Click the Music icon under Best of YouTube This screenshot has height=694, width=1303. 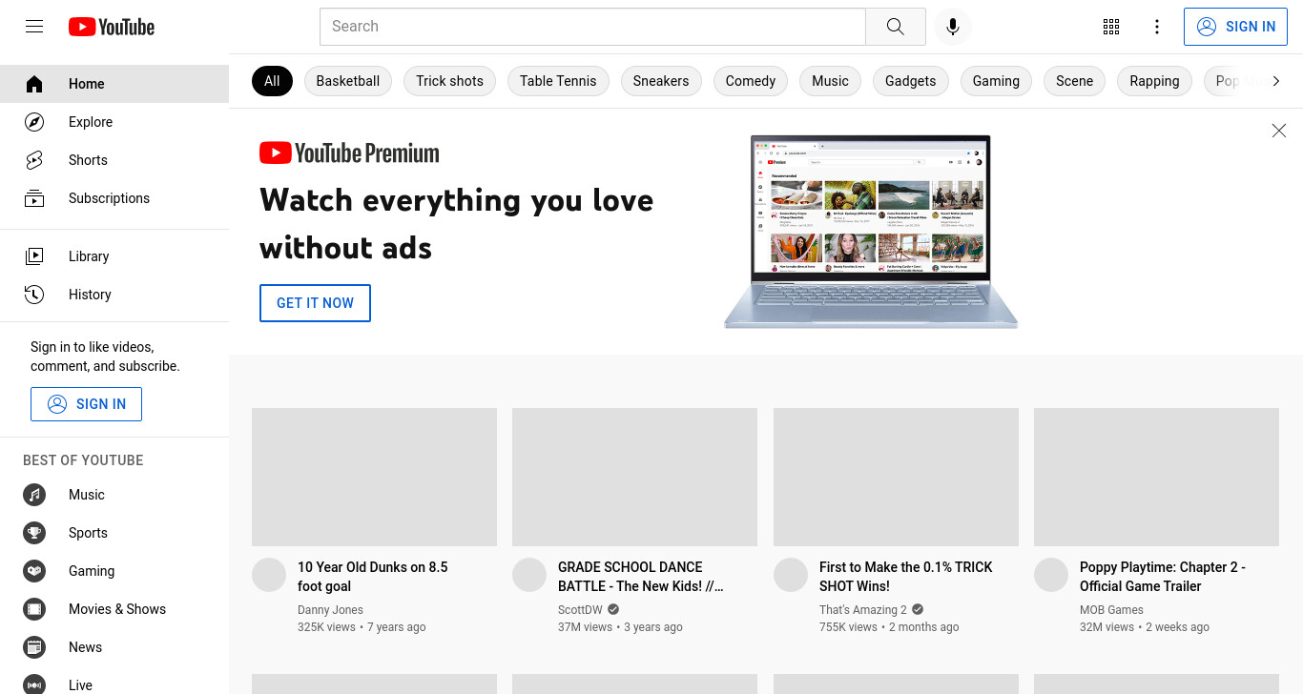pyautogui.click(x=34, y=495)
